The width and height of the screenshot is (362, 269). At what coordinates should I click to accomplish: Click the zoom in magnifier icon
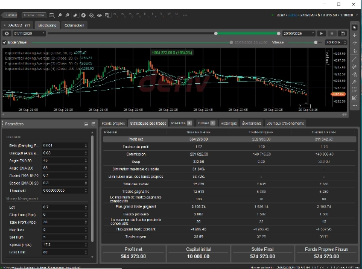point(60,15)
